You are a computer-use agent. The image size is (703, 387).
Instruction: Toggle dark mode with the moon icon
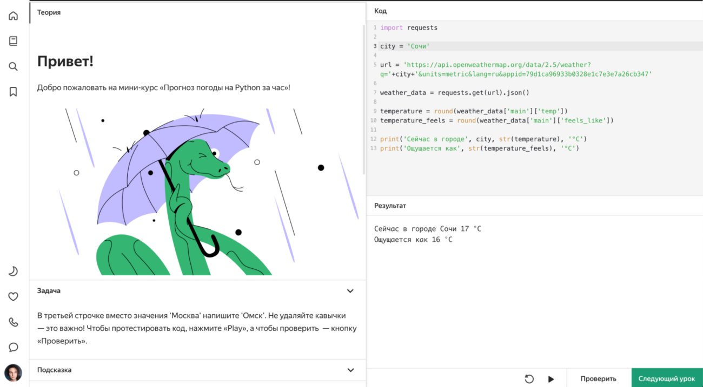point(13,271)
